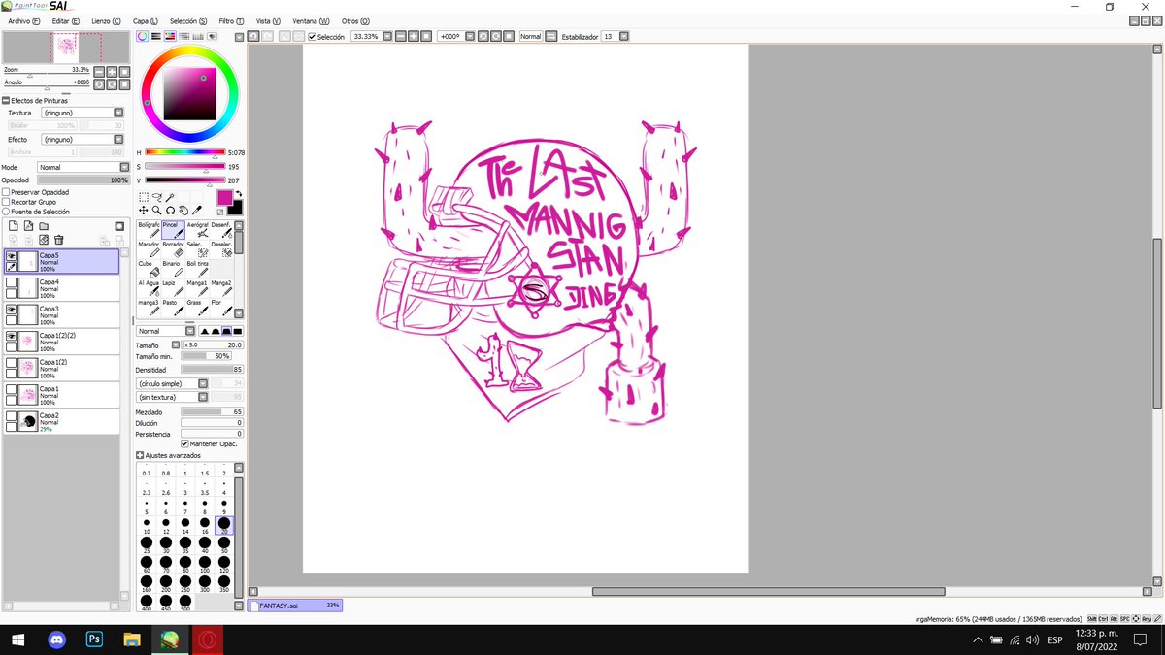
Task: Create a new layer folder
Action: [44, 226]
